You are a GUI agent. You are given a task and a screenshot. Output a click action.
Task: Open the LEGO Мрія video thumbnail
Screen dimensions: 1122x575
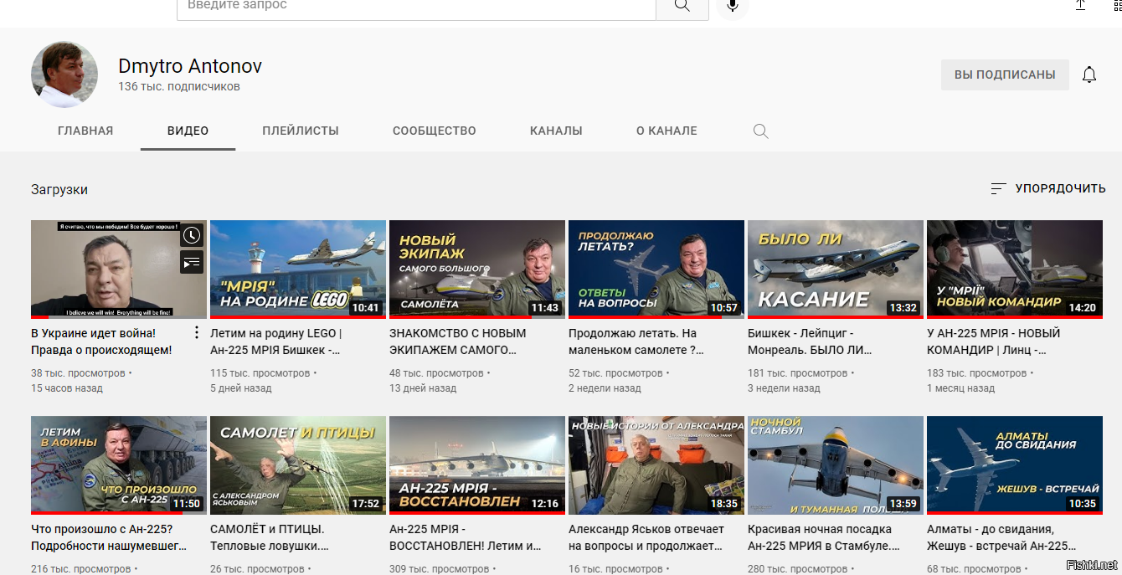[298, 270]
